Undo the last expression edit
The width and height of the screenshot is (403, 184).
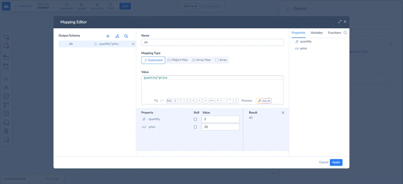tap(156, 101)
